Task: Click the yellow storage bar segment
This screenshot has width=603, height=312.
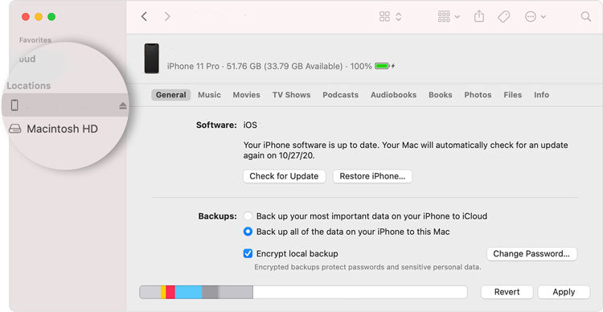Action: [x=163, y=292]
